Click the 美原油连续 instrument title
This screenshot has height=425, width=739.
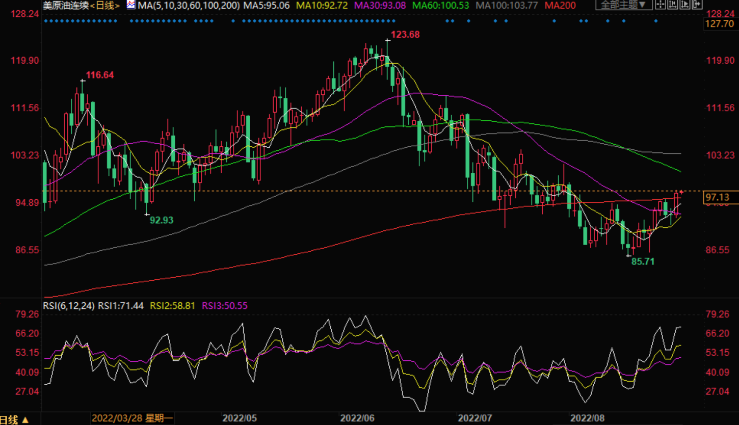66,6
